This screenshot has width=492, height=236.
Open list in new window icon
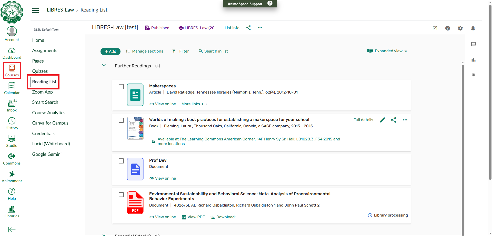pos(435,28)
